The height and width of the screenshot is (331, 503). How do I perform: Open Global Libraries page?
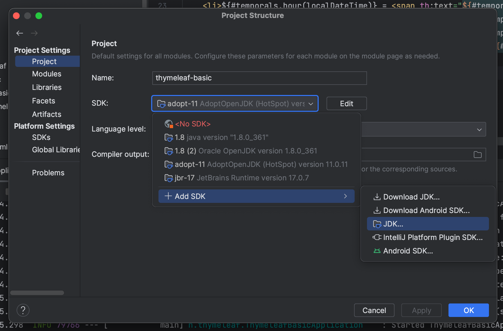(x=56, y=150)
